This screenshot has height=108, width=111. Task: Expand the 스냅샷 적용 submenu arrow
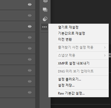[105, 56]
